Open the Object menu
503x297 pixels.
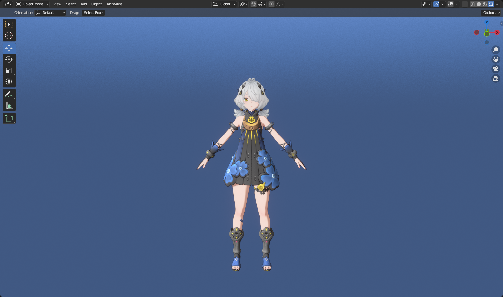97,4
